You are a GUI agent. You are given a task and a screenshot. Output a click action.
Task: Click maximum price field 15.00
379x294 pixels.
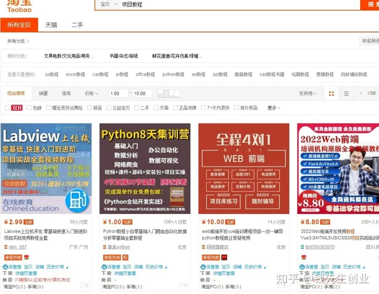(142, 94)
